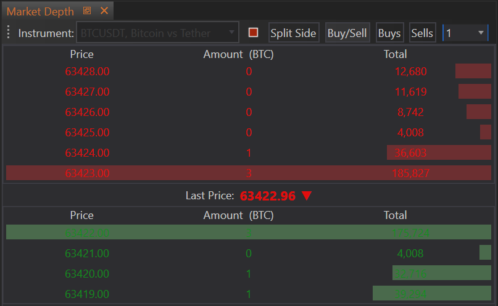498x306 pixels.
Task: Click the sell-side Price column header
Action: pos(81,54)
